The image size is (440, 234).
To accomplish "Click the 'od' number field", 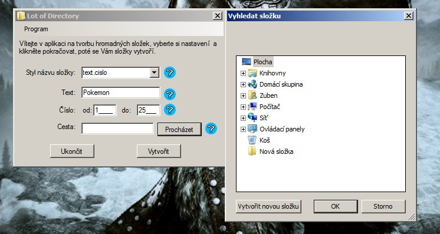I will pos(104,110).
